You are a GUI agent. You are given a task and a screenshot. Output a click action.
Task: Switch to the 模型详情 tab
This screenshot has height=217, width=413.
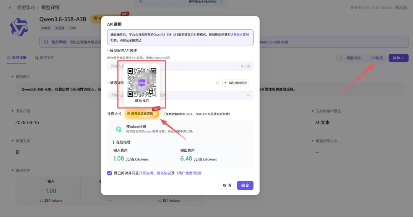click(x=16, y=58)
